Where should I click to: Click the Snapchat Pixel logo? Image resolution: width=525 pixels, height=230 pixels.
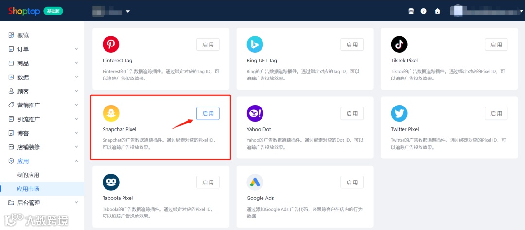(111, 113)
